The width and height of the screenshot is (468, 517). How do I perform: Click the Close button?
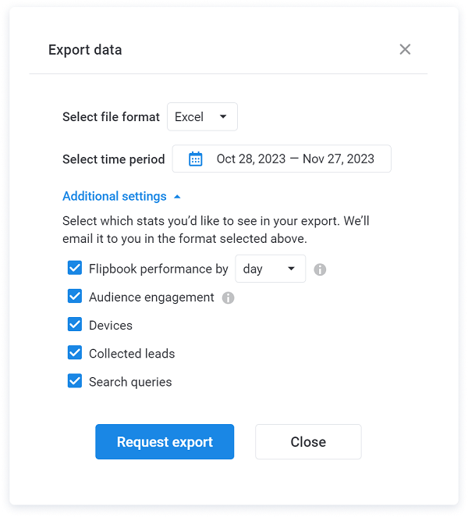tap(308, 442)
